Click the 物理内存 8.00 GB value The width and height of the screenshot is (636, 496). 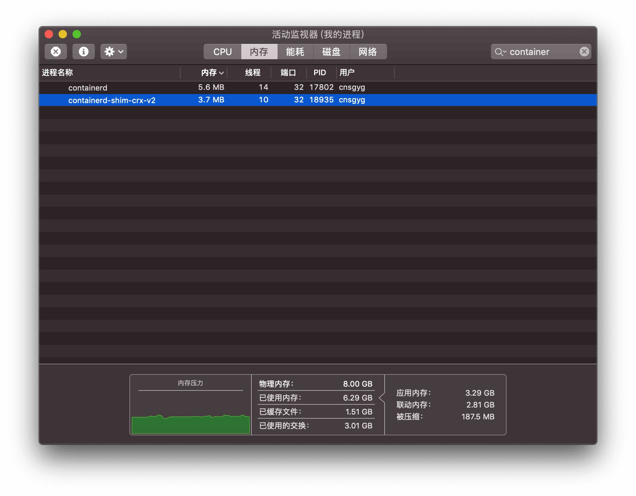coord(358,384)
